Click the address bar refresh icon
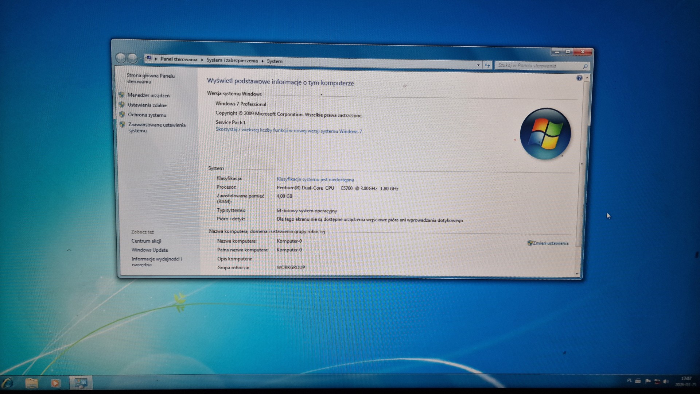 [x=487, y=65]
